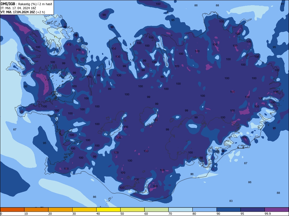This screenshot has width=289, height=216.
Task: Select the legend scale label "60"
Action: tap(146, 214)
